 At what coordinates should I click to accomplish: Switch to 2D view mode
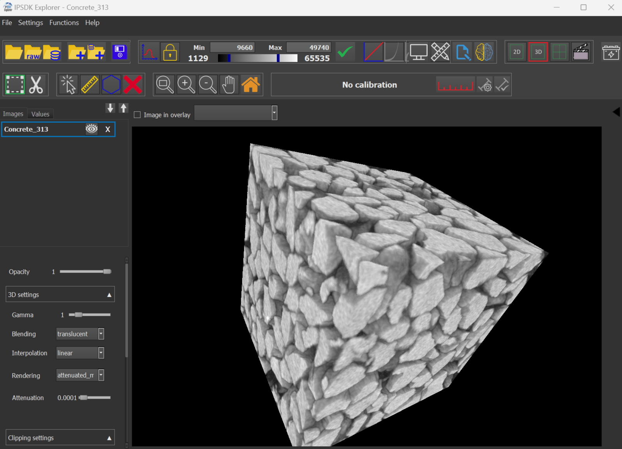[516, 52]
